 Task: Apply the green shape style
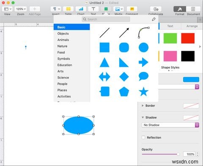click(x=170, y=38)
